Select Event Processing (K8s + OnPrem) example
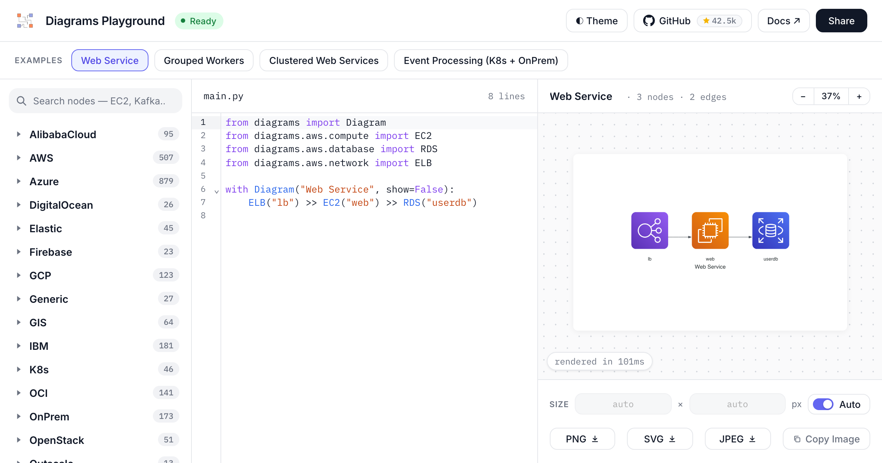The image size is (882, 463). click(481, 60)
